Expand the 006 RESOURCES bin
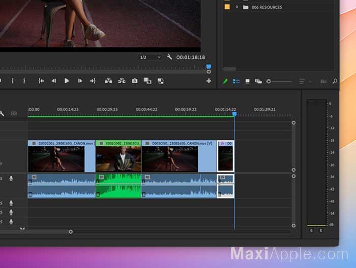The height and width of the screenshot is (268, 356). coord(237,7)
